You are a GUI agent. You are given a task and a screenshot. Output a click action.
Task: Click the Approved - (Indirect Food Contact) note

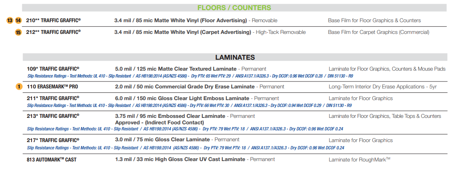[159, 122]
